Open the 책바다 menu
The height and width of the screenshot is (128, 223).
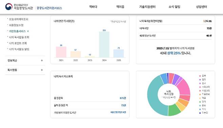[x=93, y=7]
